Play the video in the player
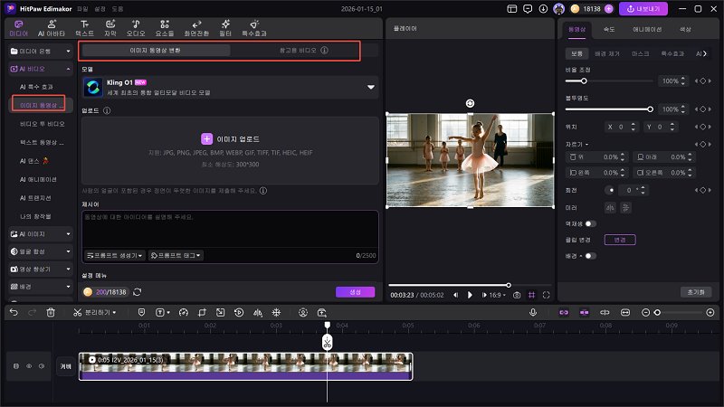Screen dimensions: 724x407 pyautogui.click(x=470, y=295)
